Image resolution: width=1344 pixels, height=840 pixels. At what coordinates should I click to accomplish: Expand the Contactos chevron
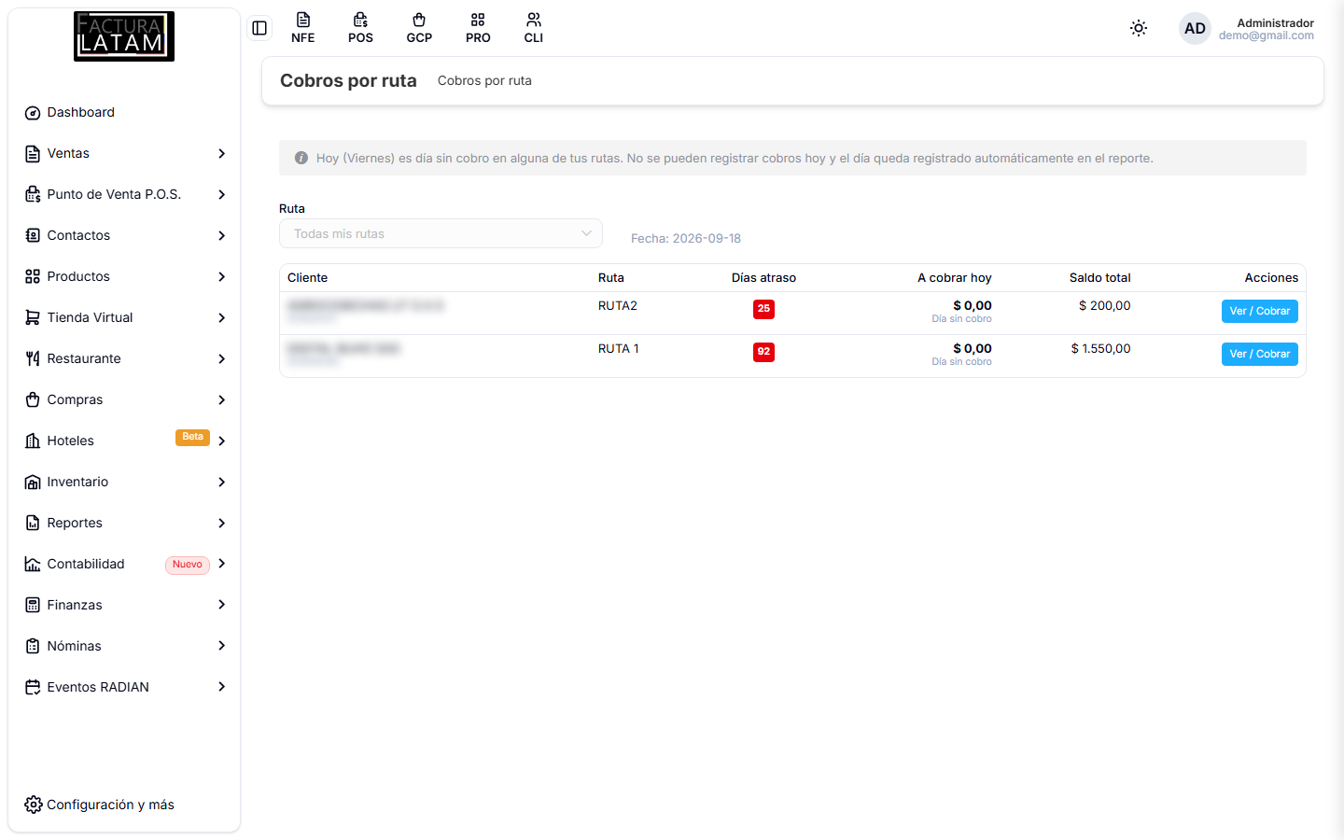coord(222,235)
